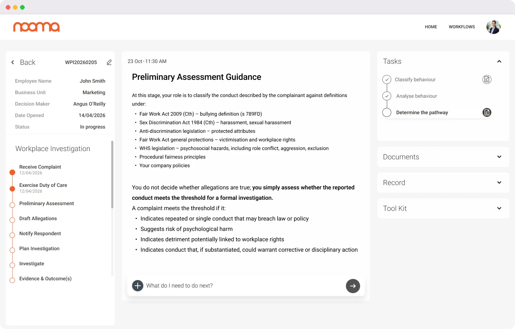The width and height of the screenshot is (515, 329).
Task: Open the Plan Investigation step
Action: pos(39,248)
